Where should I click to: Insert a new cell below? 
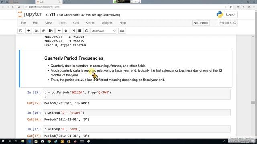point(29,31)
